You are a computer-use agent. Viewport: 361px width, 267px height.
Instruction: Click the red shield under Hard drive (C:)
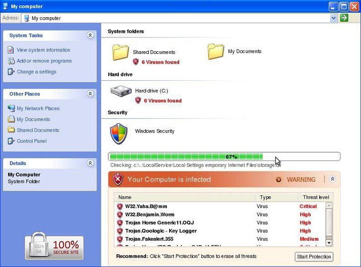pyautogui.click(x=138, y=100)
